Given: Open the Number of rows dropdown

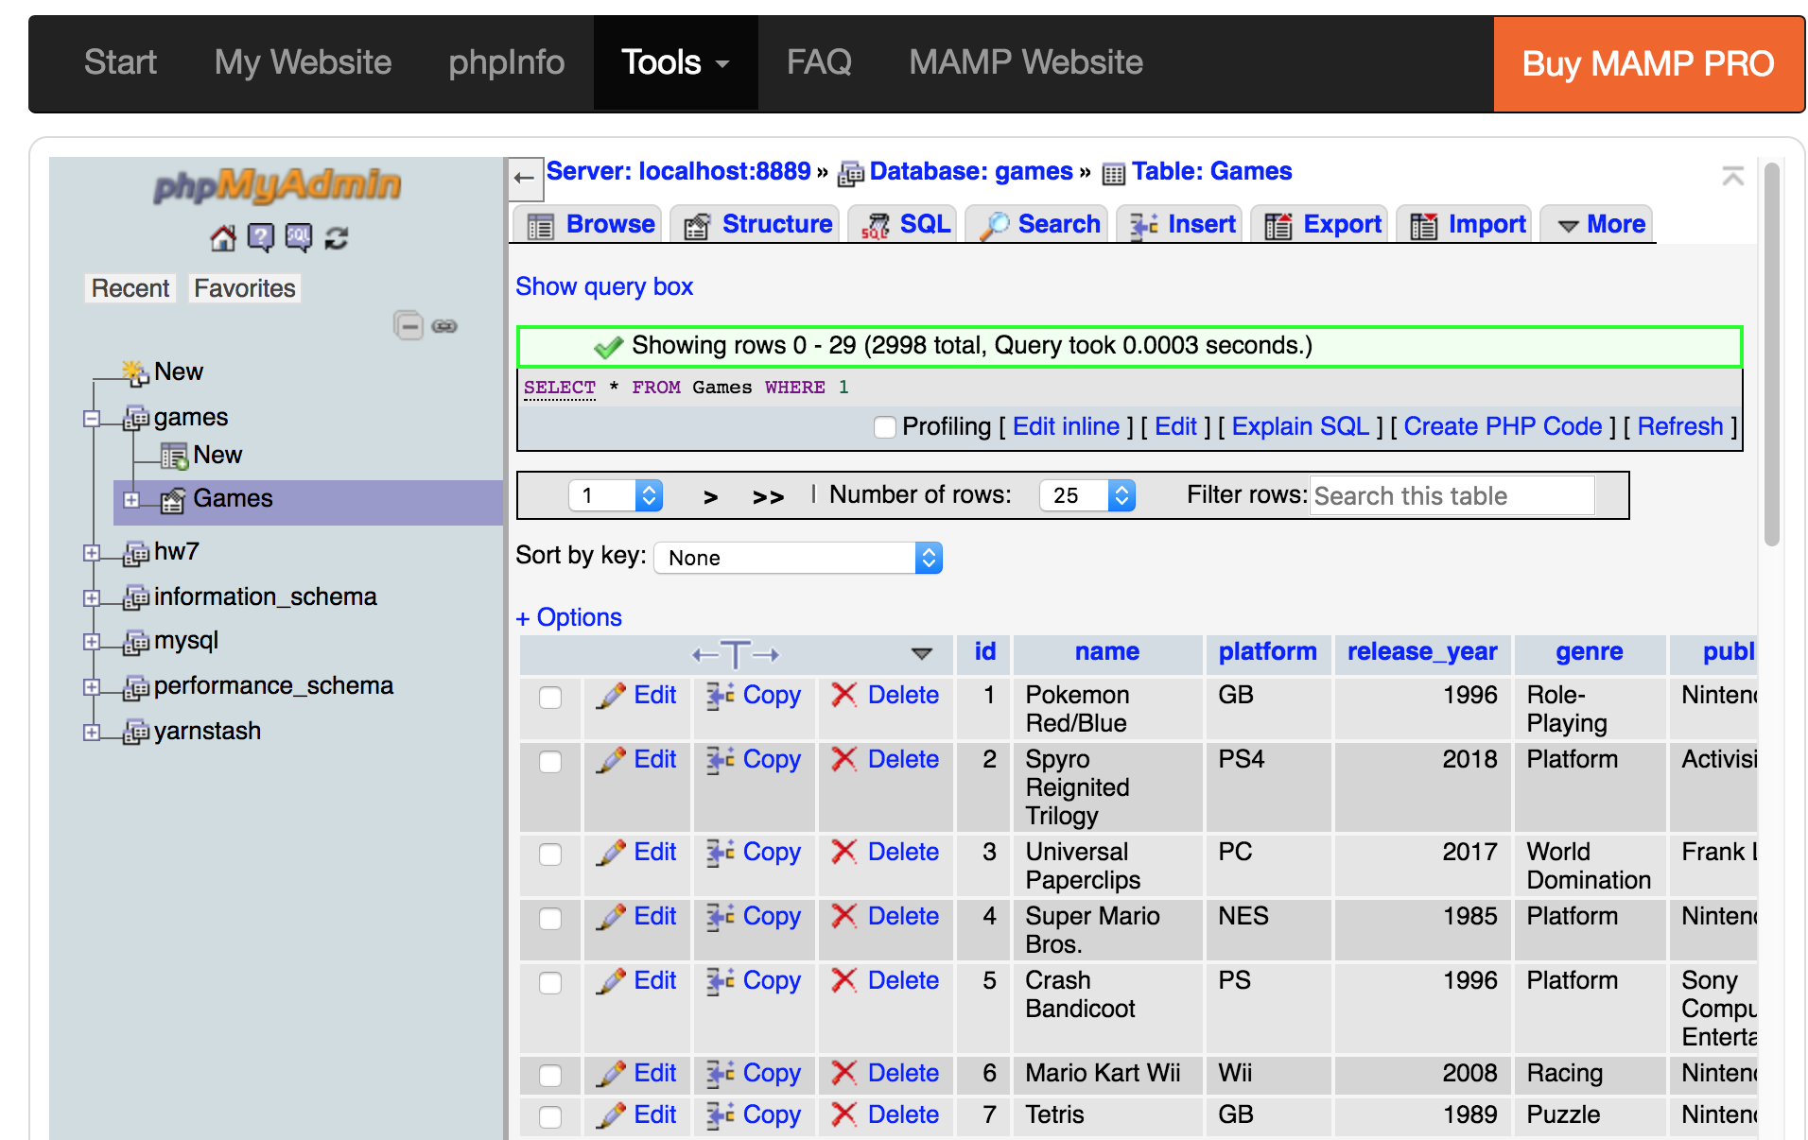Looking at the screenshot, I should coord(1087,495).
